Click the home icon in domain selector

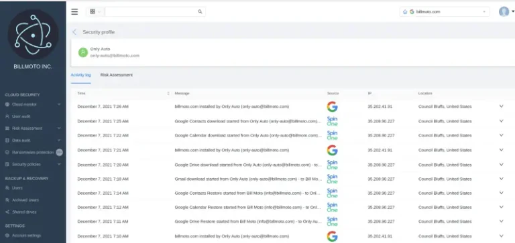[x=404, y=12]
